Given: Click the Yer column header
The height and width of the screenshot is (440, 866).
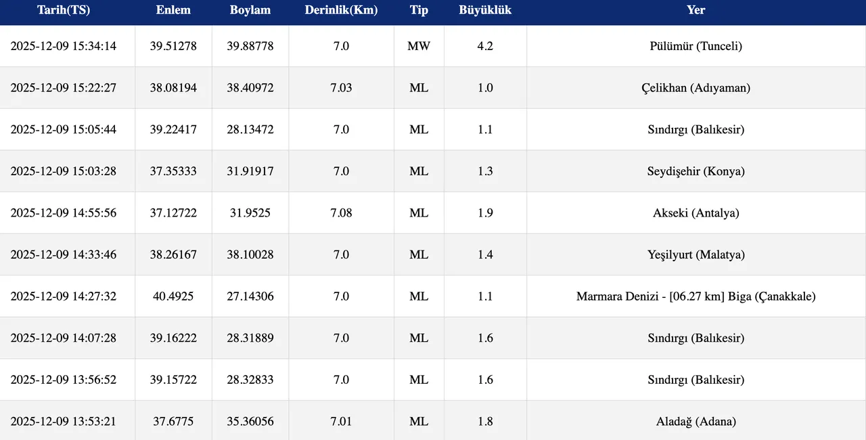Looking at the screenshot, I should pyautogui.click(x=696, y=10).
